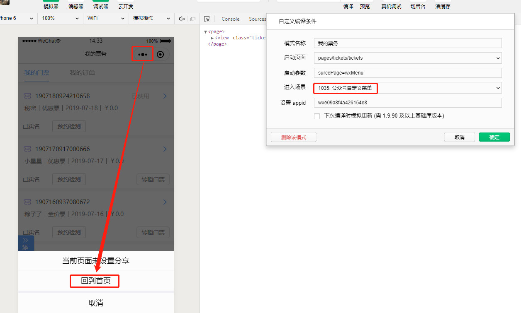The width and height of the screenshot is (521, 313).
Task: Select the 我的门票 tab in the simulator
Action: pyautogui.click(x=37, y=73)
